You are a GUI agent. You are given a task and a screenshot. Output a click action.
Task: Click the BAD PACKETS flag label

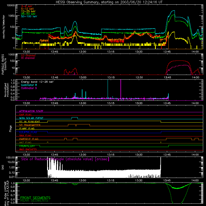point(28,149)
